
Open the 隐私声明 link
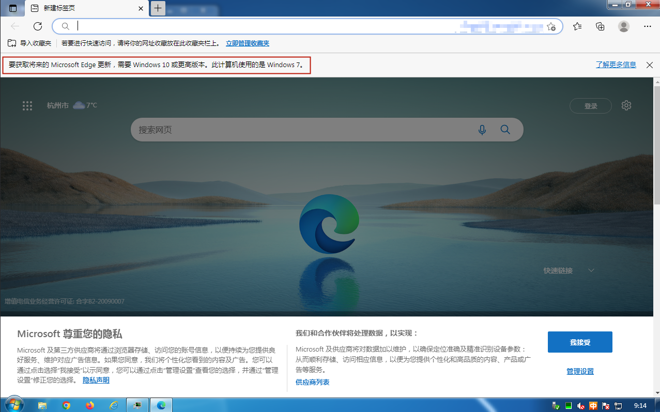tap(96, 380)
